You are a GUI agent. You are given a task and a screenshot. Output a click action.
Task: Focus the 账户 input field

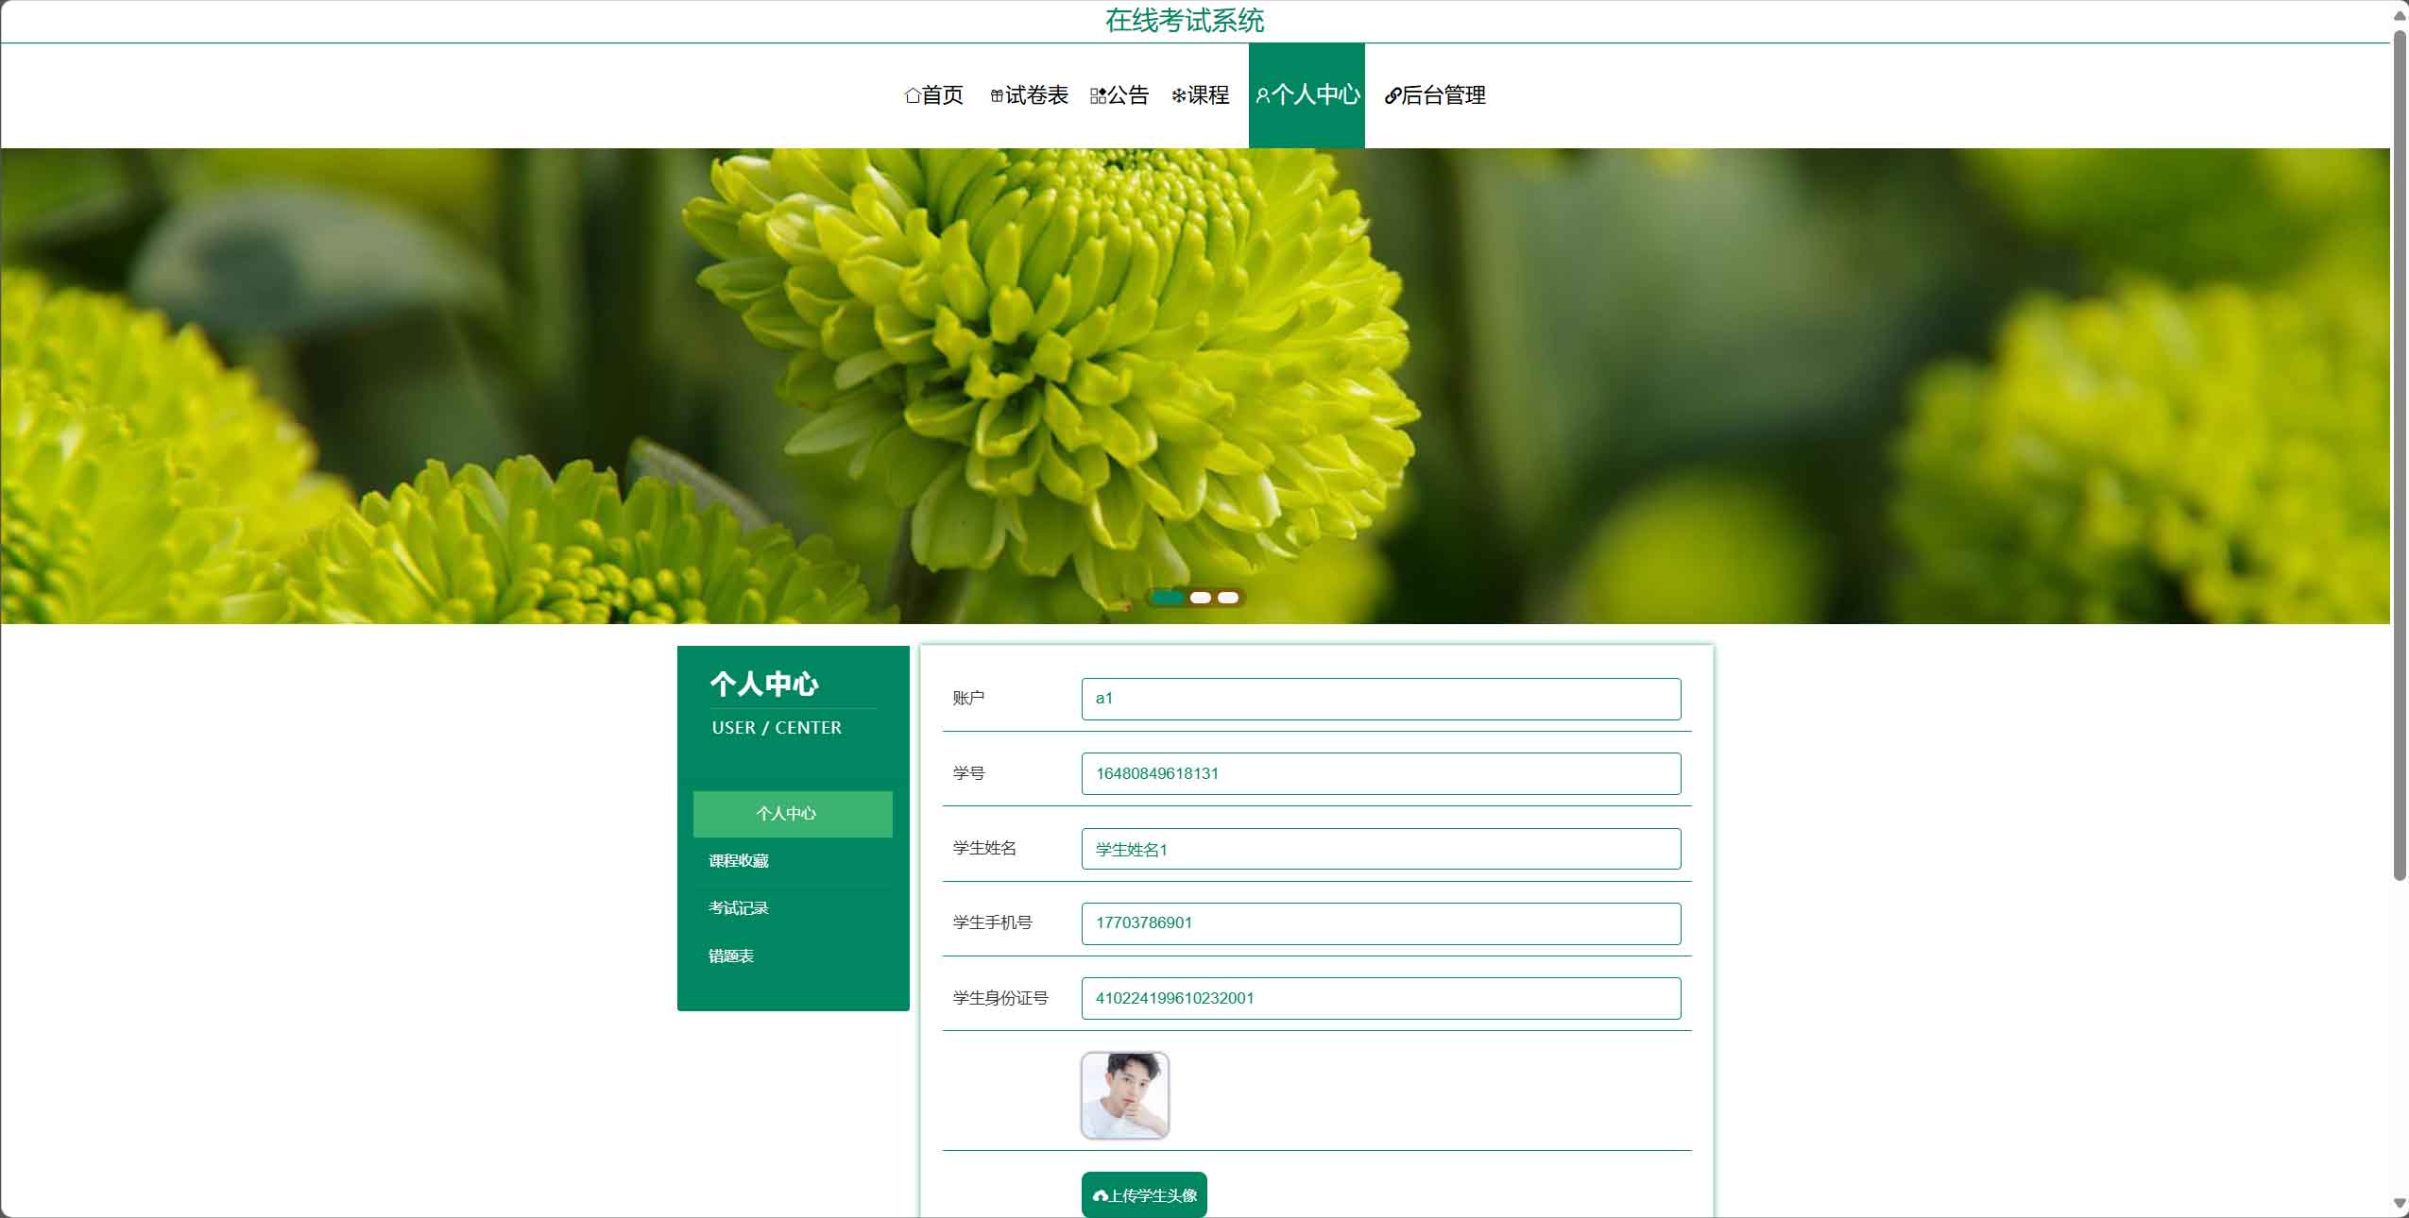pyautogui.click(x=1381, y=699)
